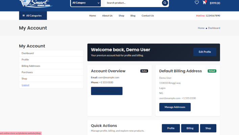Click the Hotline number 1234567890
Screen dimensions: 239x135
click(x=213, y=16)
